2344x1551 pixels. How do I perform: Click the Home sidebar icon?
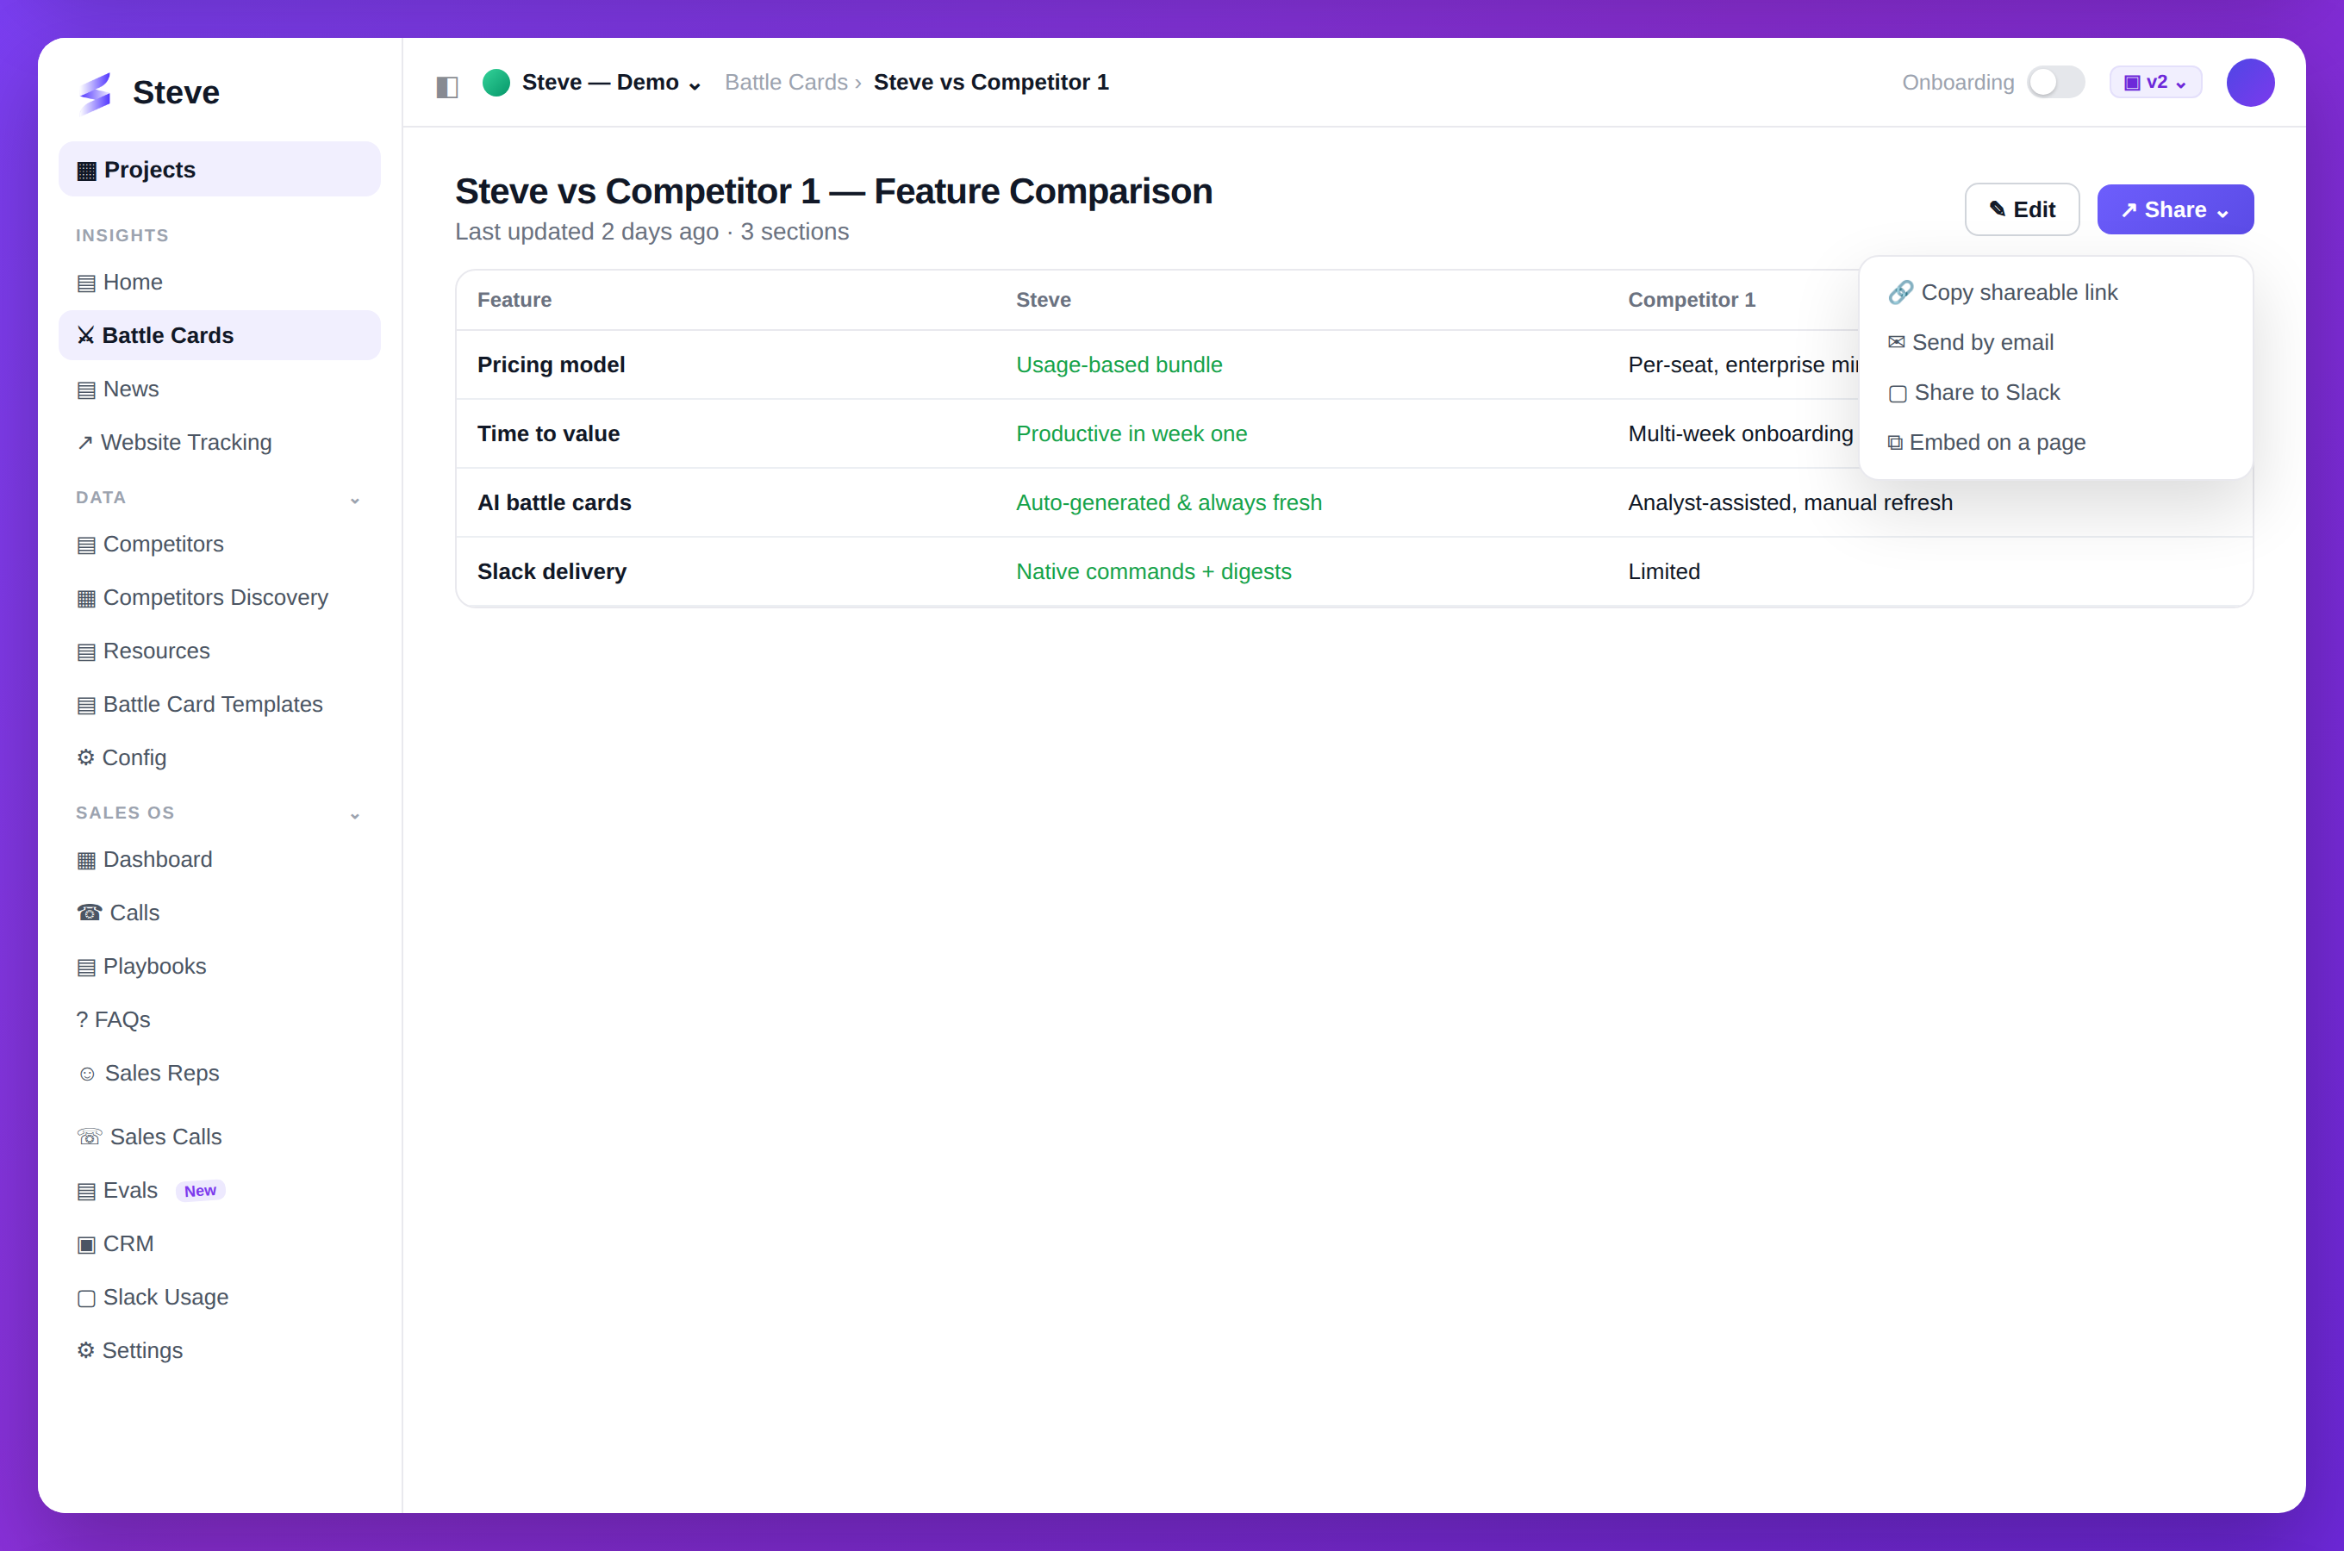pyautogui.click(x=86, y=283)
